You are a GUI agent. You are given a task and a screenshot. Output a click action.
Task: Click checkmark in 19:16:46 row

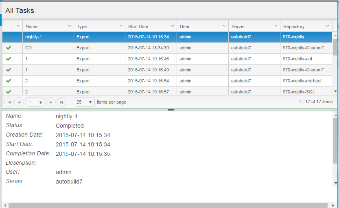[9, 59]
